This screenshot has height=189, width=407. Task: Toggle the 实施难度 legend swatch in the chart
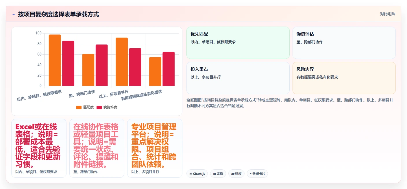click(x=99, y=107)
